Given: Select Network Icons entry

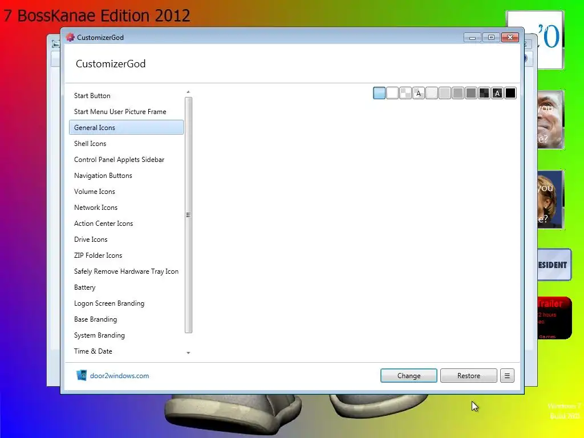Looking at the screenshot, I should coord(126,208).
